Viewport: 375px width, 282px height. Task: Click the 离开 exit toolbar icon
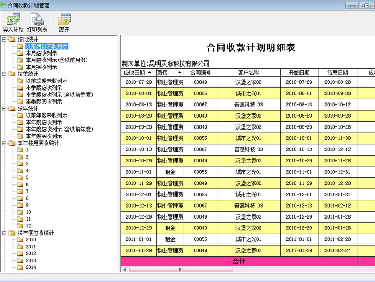(64, 23)
